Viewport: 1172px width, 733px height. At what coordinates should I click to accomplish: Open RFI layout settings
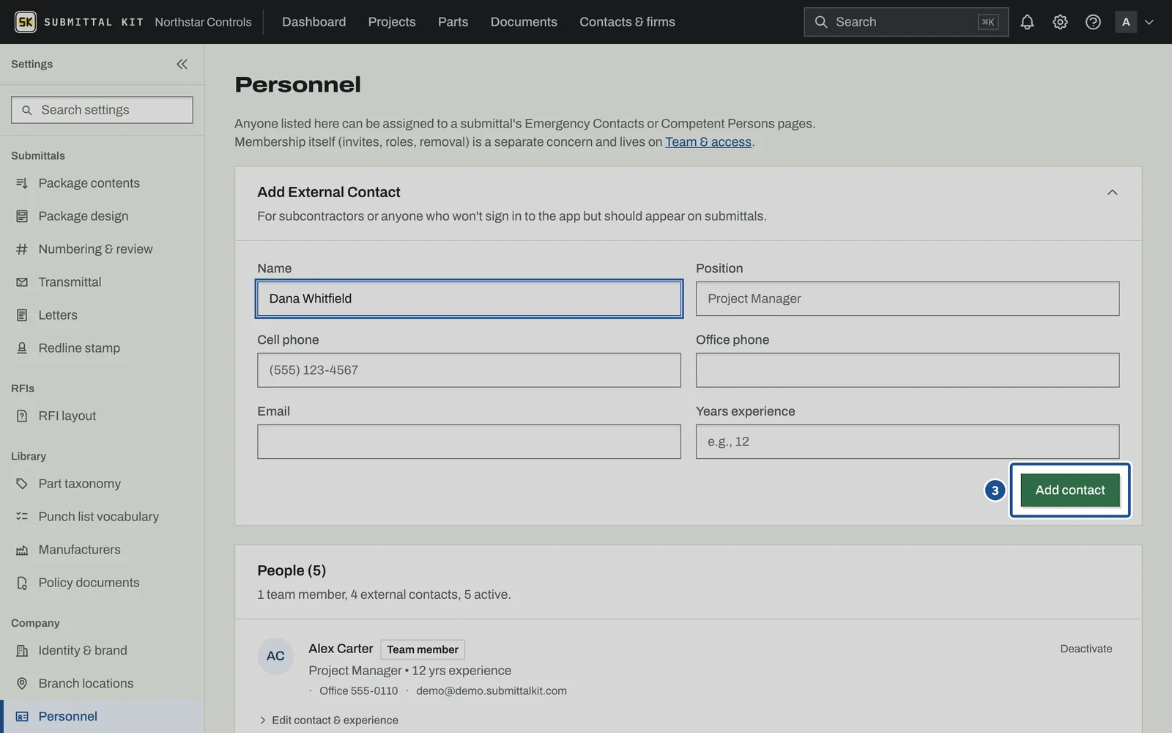[102, 416]
